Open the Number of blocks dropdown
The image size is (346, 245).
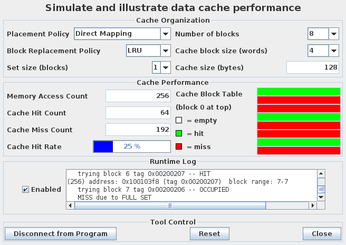[323, 34]
